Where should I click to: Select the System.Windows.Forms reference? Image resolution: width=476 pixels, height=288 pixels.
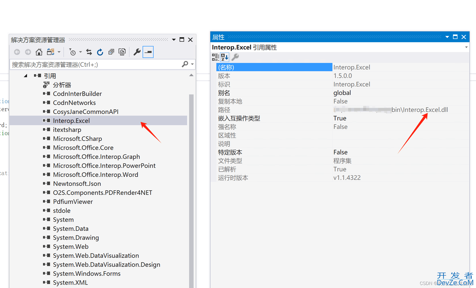pos(87,274)
